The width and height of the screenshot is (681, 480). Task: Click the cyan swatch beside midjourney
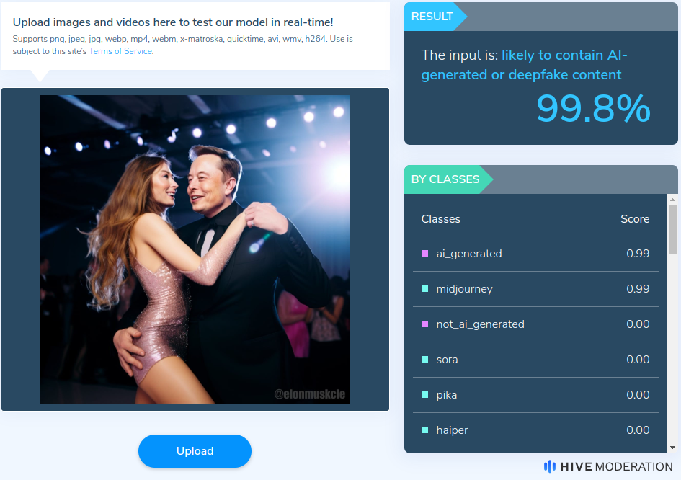(424, 288)
